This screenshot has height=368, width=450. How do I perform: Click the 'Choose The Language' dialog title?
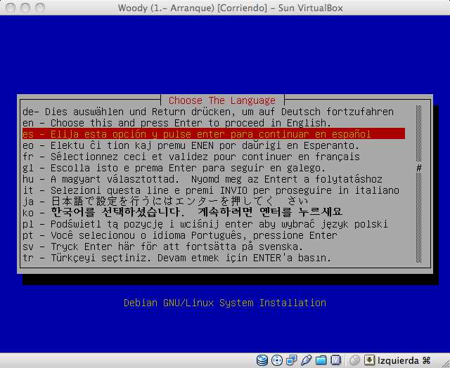222,100
